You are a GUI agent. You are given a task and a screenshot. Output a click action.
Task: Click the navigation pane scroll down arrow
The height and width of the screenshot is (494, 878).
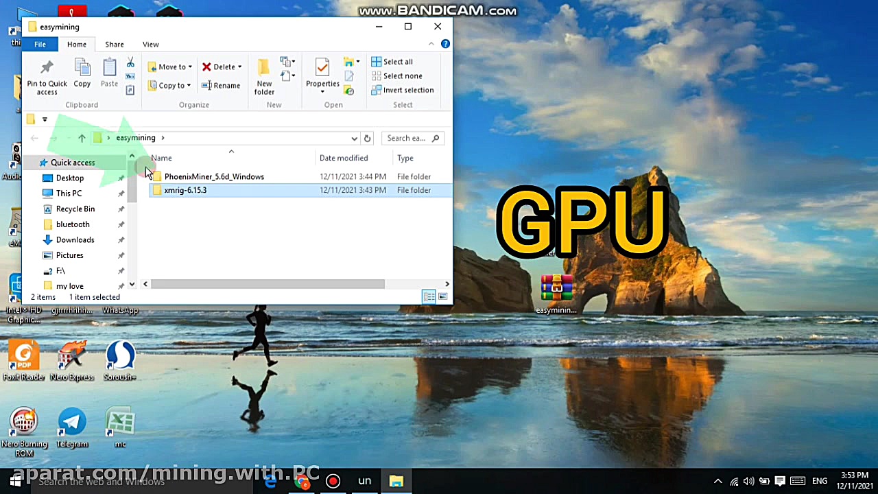point(132,284)
